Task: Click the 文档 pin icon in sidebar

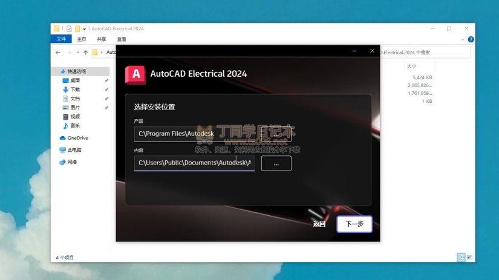Action: coord(106,99)
